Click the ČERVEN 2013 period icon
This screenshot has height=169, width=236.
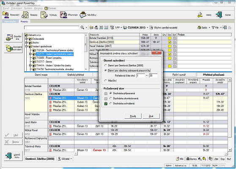tap(125, 27)
